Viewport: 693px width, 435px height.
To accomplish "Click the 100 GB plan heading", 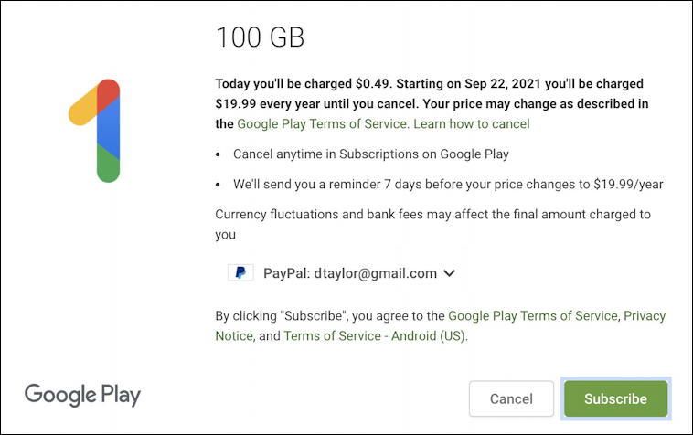I will pos(261,37).
